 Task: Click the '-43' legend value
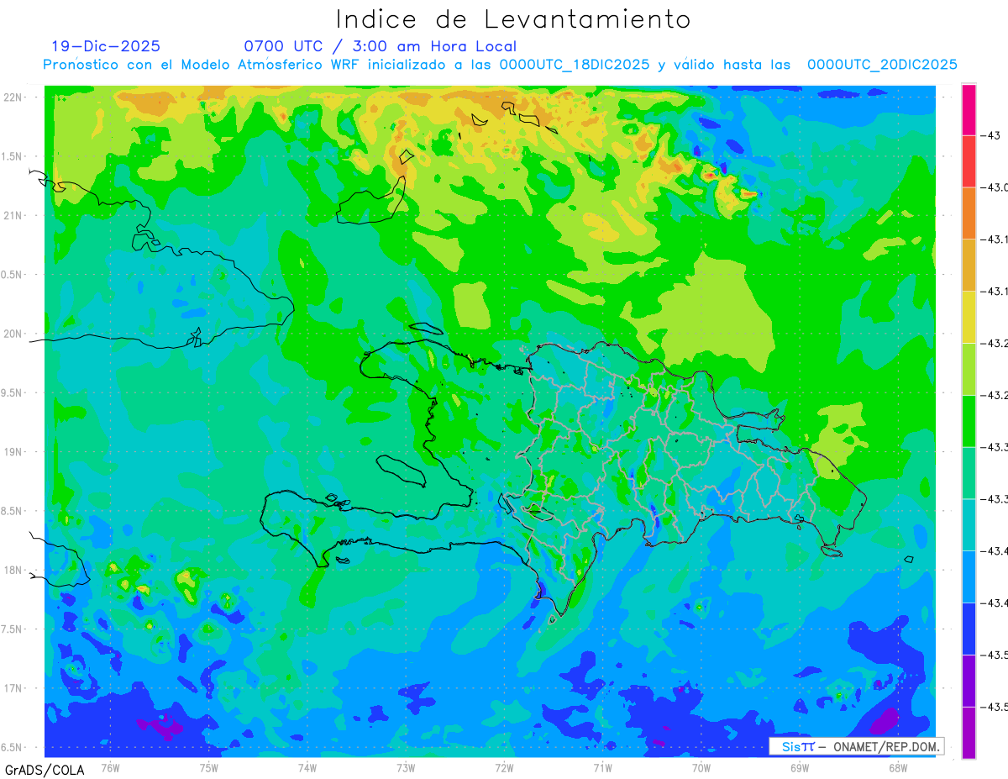[x=990, y=135]
